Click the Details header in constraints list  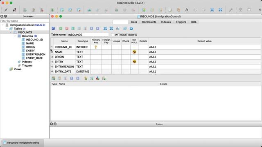tap(163, 84)
